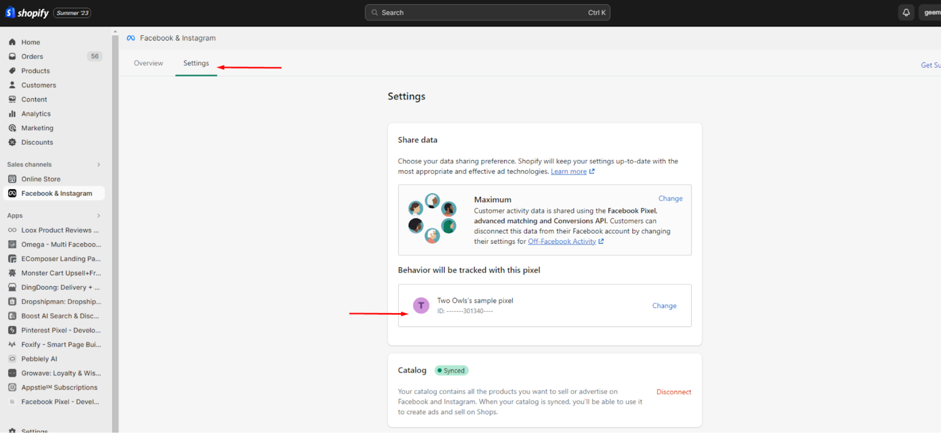Click the EComposer Landing Page app icon

pyautogui.click(x=12, y=259)
